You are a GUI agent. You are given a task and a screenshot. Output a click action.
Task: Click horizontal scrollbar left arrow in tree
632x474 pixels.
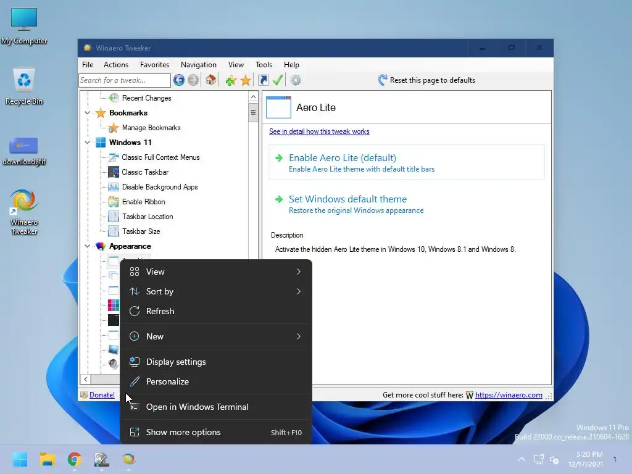pyautogui.click(x=85, y=380)
